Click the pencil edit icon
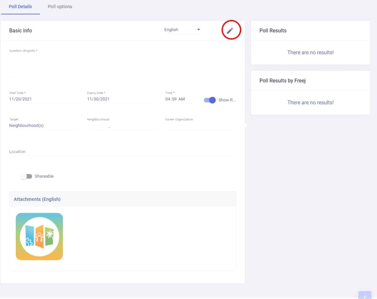The width and height of the screenshot is (377, 299). coord(230,30)
